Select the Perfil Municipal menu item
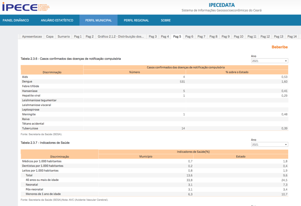The height and width of the screenshot is (206, 301). 98,20
